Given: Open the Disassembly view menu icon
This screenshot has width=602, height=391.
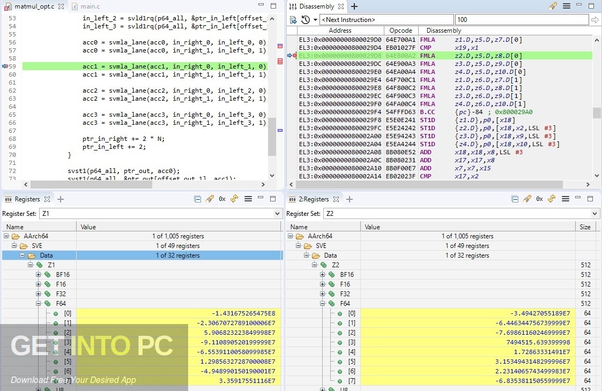Looking at the screenshot, I should [566, 6].
